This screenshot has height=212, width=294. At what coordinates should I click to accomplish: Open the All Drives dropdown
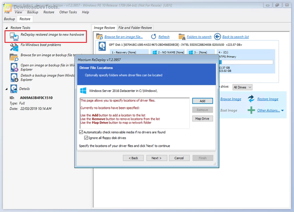(x=242, y=87)
